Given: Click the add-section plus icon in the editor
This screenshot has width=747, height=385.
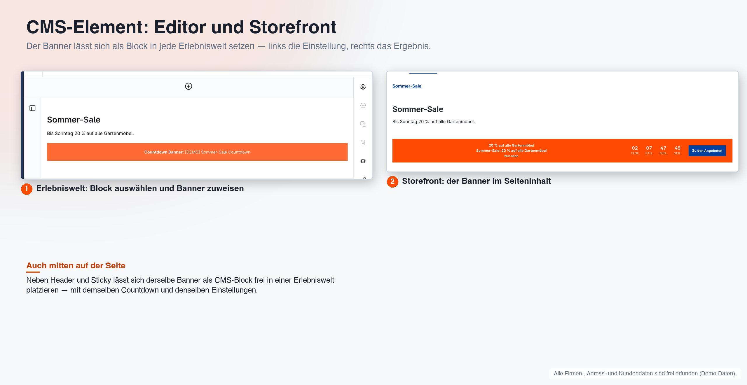Looking at the screenshot, I should [189, 86].
